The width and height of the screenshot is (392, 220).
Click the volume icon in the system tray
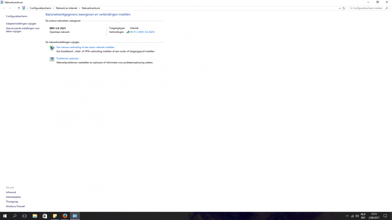coord(357,216)
